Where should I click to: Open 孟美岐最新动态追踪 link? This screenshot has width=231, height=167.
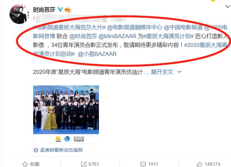61,150
